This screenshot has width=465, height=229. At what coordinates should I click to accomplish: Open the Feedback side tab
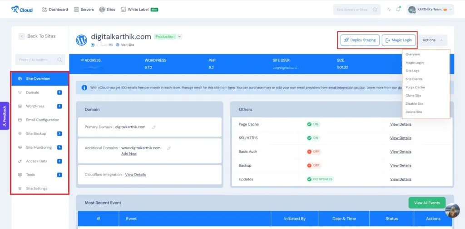(x=5, y=116)
